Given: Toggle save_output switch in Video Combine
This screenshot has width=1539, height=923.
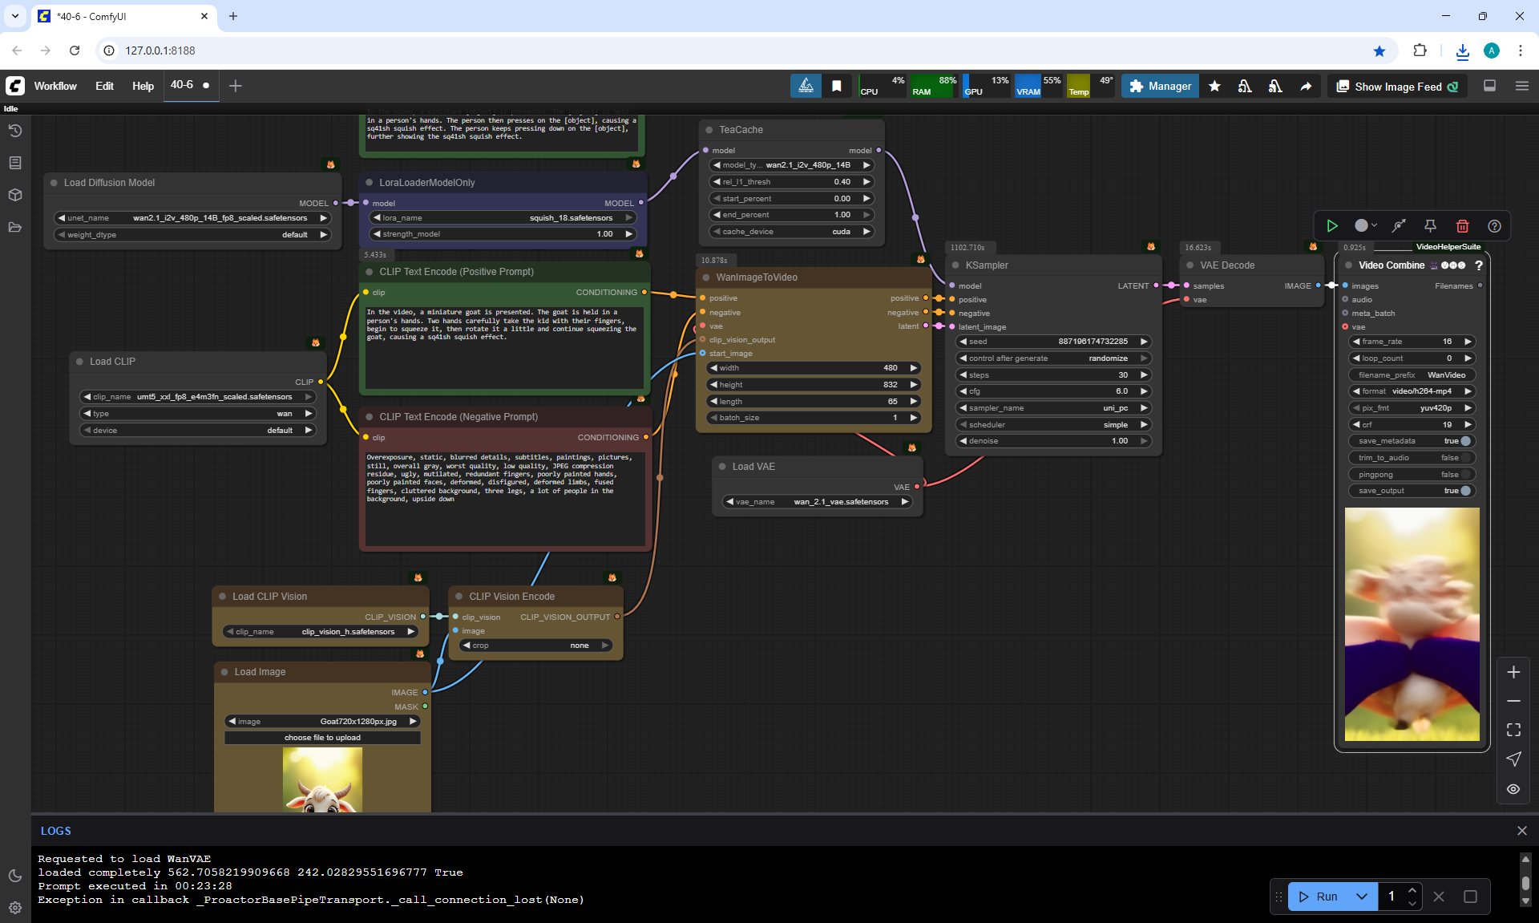Looking at the screenshot, I should click(x=1465, y=491).
